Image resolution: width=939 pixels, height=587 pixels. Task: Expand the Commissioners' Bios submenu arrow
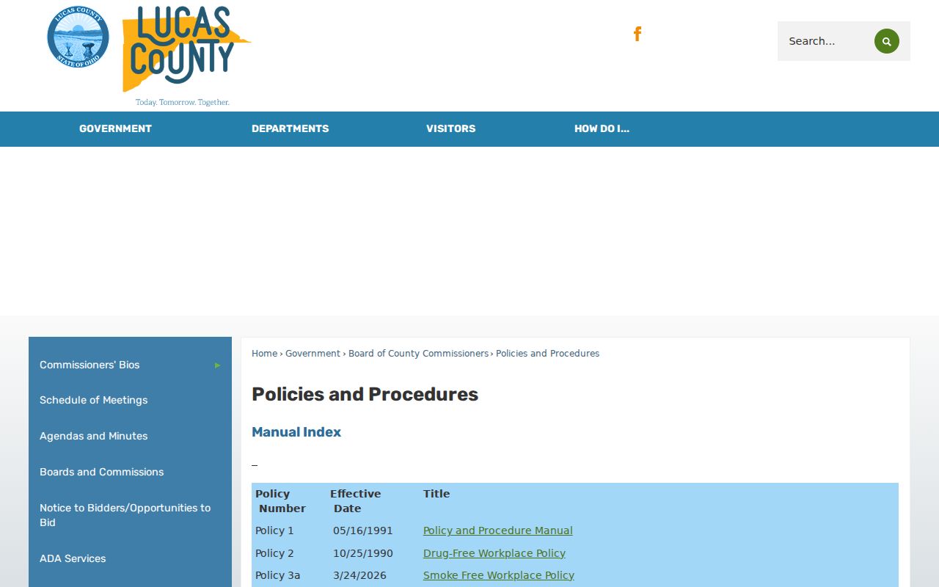click(218, 365)
